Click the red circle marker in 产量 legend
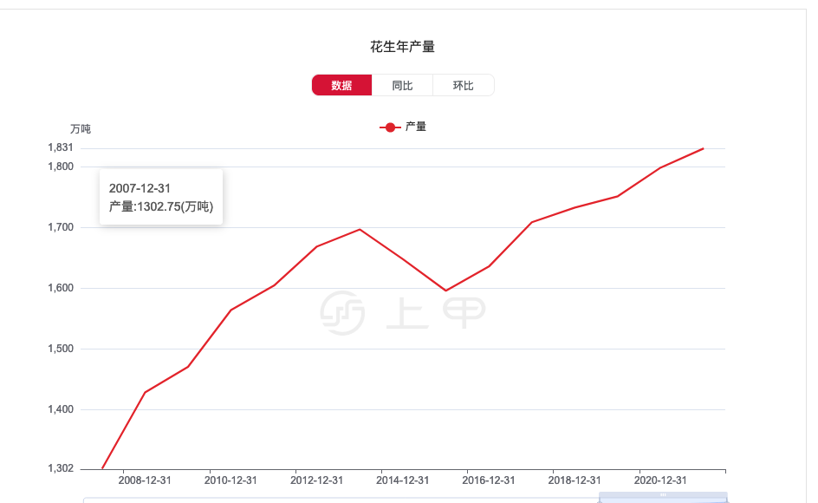The height and width of the screenshot is (503, 818). [x=389, y=126]
